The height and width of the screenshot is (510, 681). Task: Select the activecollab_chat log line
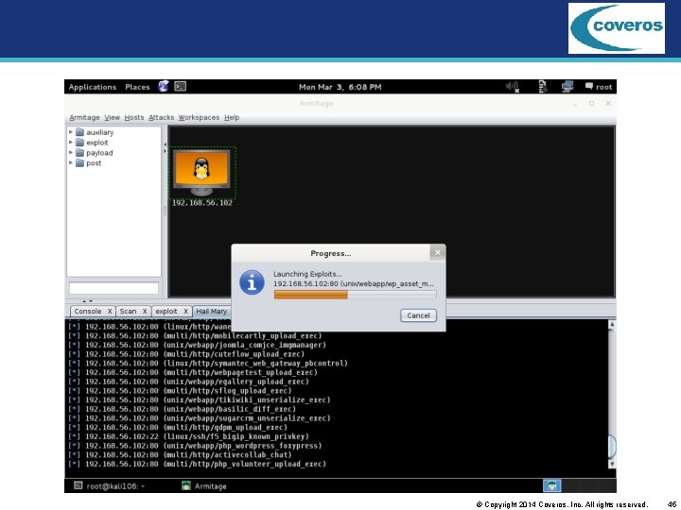pyautogui.click(x=180, y=455)
